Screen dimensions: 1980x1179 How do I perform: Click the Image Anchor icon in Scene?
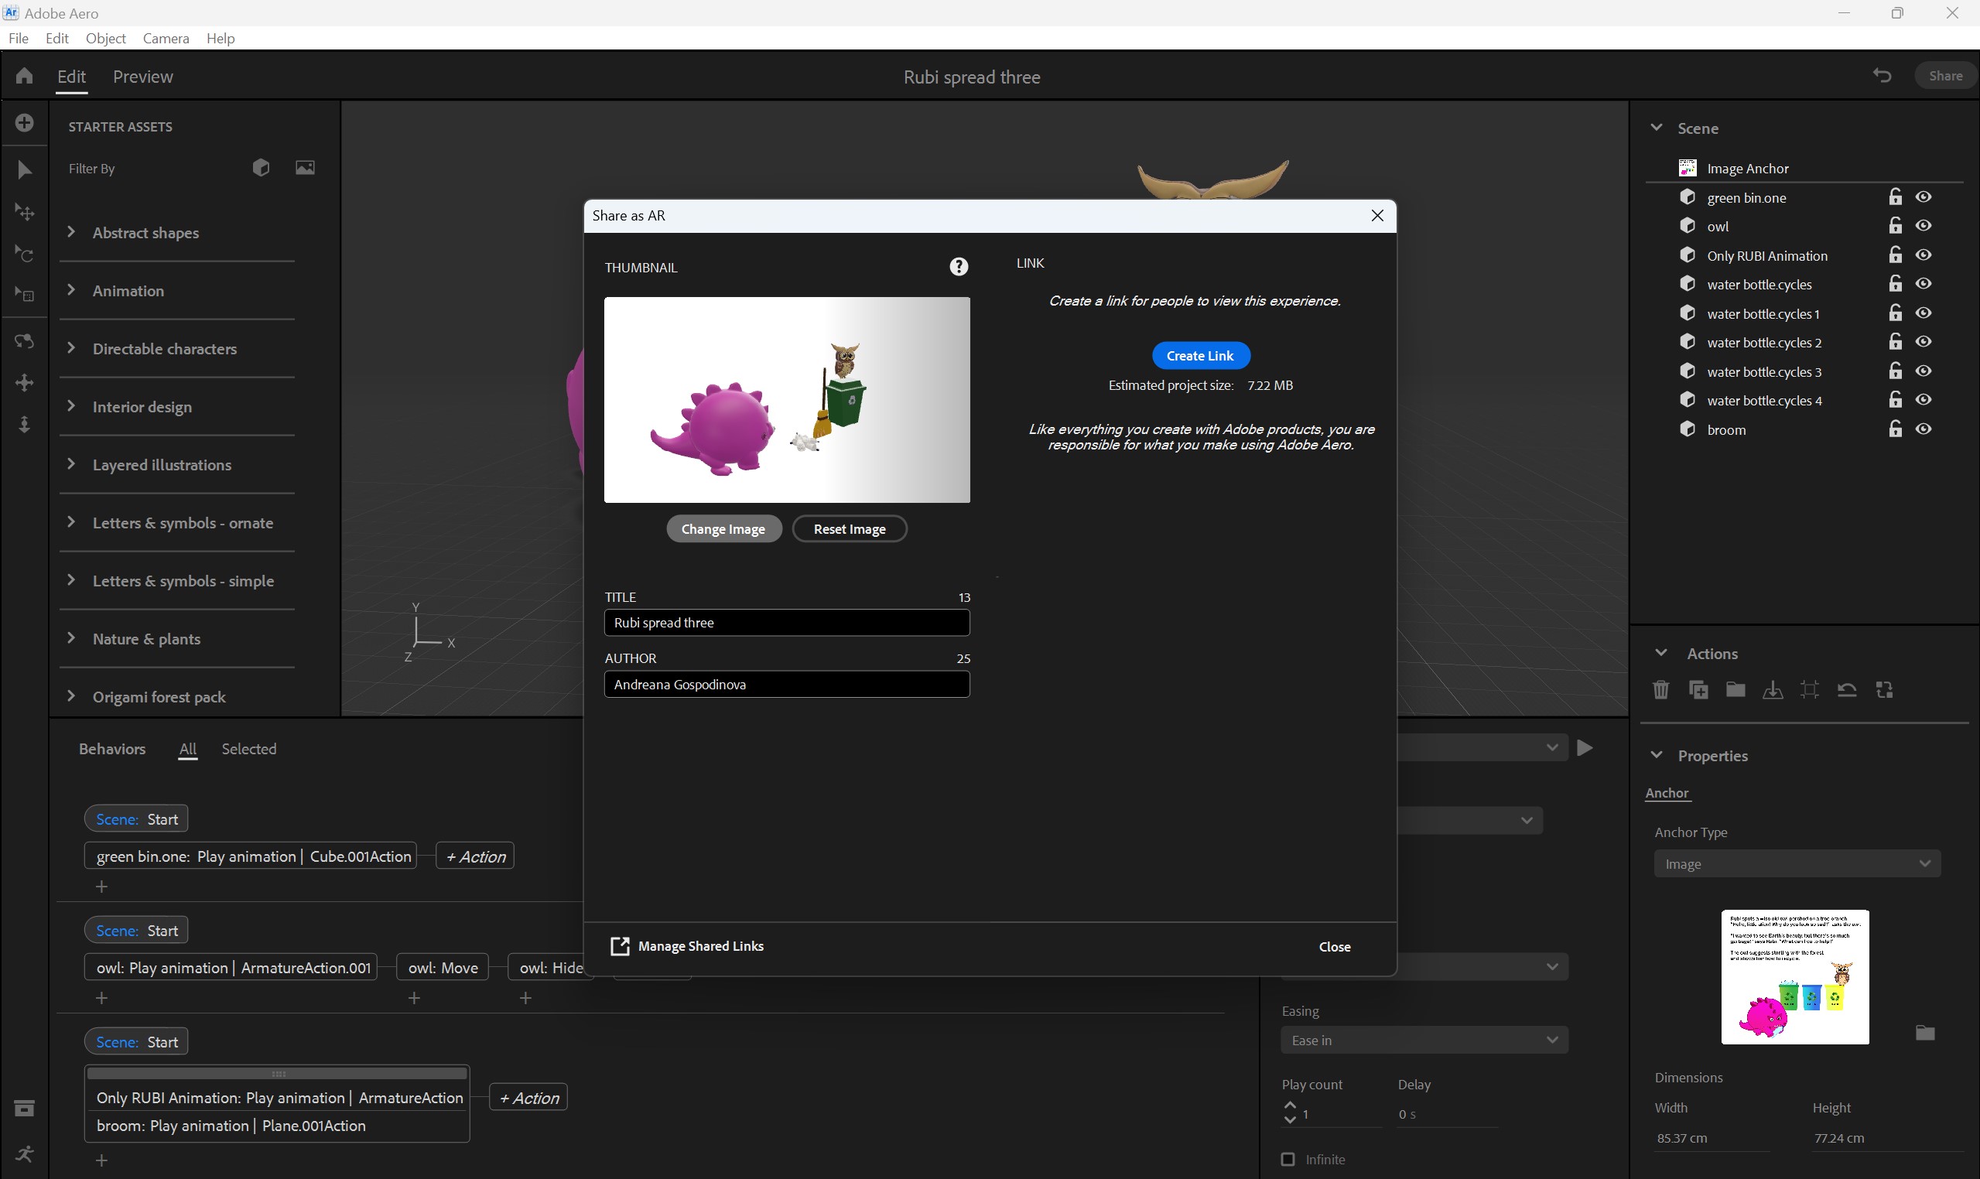[x=1688, y=168]
